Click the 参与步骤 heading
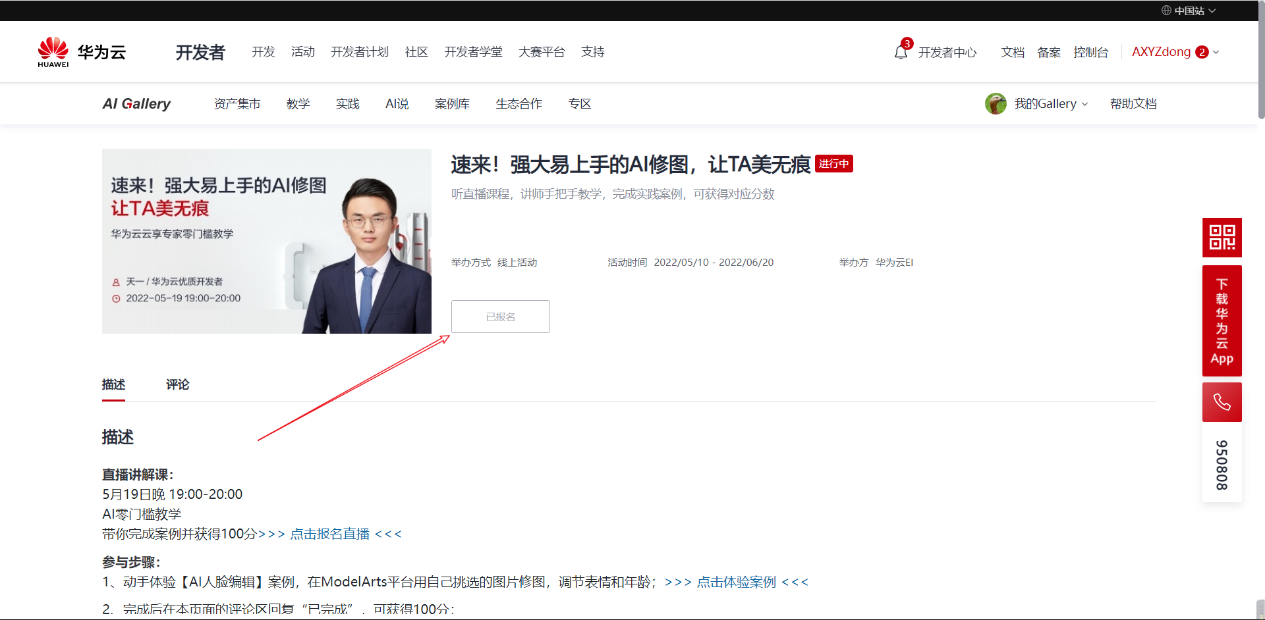 pos(131,562)
